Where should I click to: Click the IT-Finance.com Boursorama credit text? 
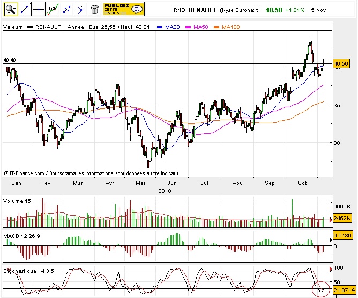tap(91, 173)
